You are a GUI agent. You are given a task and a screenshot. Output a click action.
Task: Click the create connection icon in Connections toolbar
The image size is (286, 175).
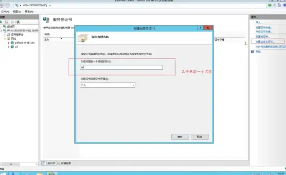point(1,22)
